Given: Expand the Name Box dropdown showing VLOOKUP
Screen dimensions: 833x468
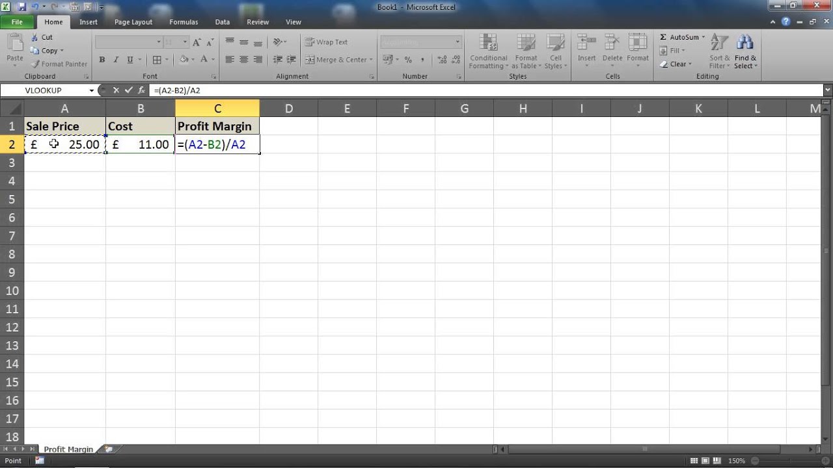Looking at the screenshot, I should tap(92, 90).
